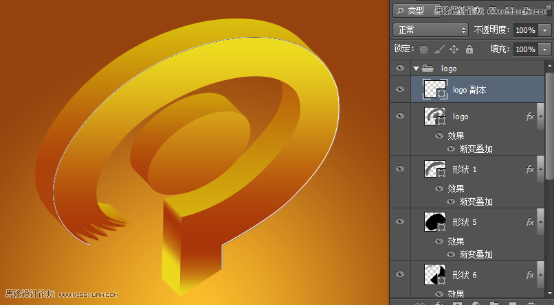The height and width of the screenshot is (305, 554).
Task: Click the lock all padlock icon
Action: pos(469,49)
